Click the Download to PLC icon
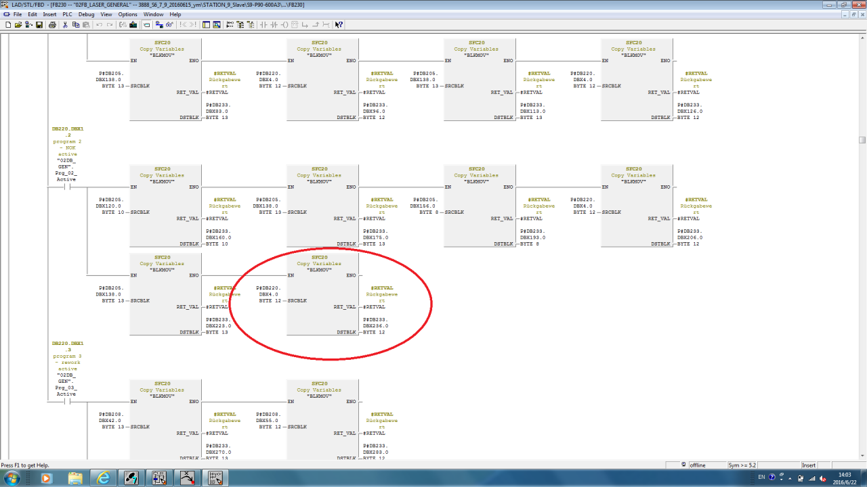Screen dimensions: 867x487 (133, 25)
